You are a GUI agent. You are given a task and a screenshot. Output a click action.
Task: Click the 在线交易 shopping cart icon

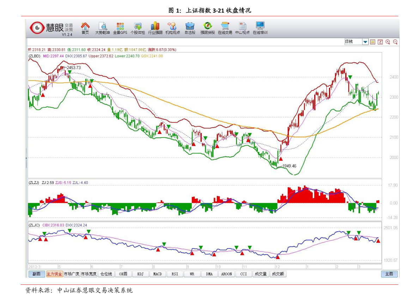[x=225, y=27]
